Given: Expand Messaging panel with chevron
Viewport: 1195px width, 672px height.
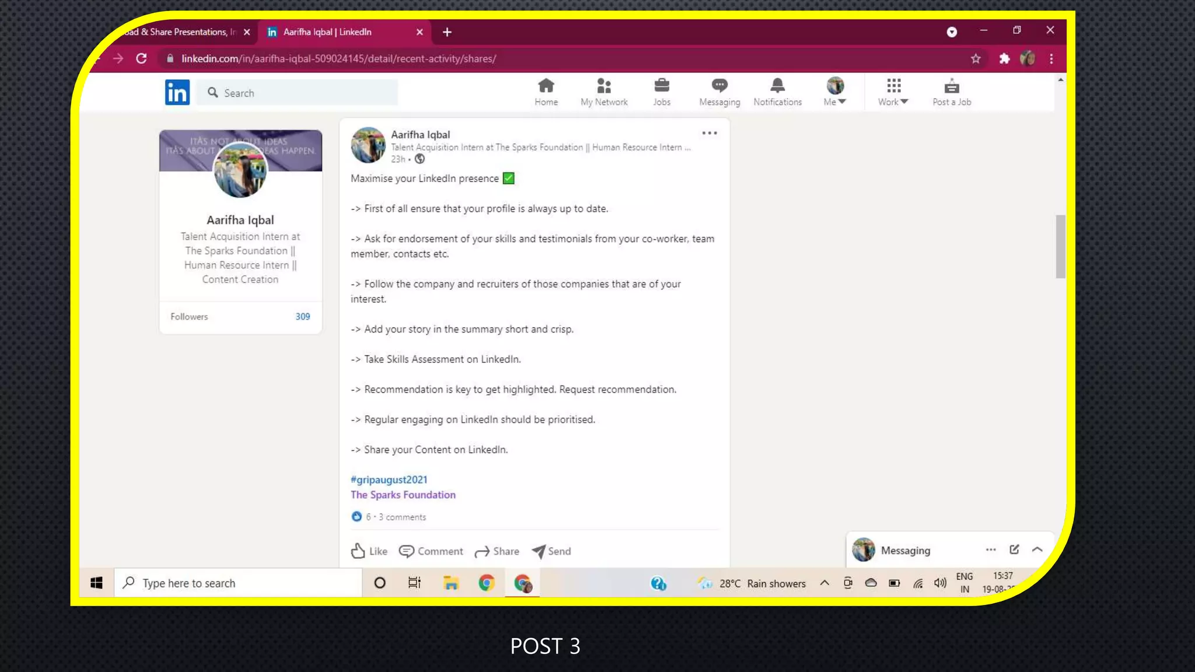Looking at the screenshot, I should (1037, 549).
